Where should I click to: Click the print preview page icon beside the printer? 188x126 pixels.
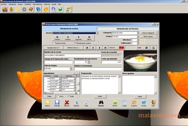(x=153, y=48)
